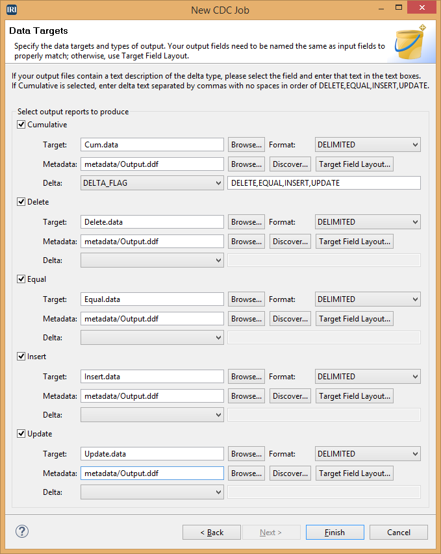This screenshot has height=554, width=441.
Task: Open Target Field Layout for Delete
Action: tap(355, 242)
